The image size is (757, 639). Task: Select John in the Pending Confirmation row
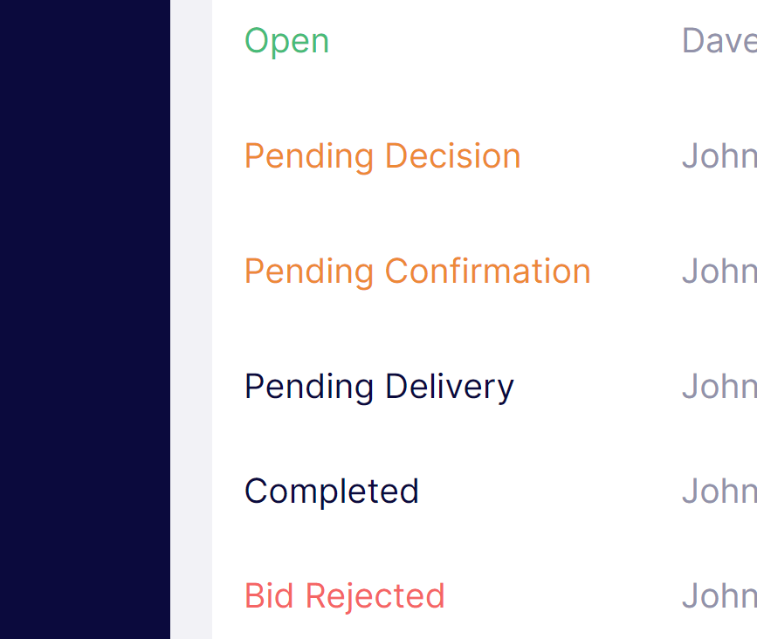pos(719,271)
